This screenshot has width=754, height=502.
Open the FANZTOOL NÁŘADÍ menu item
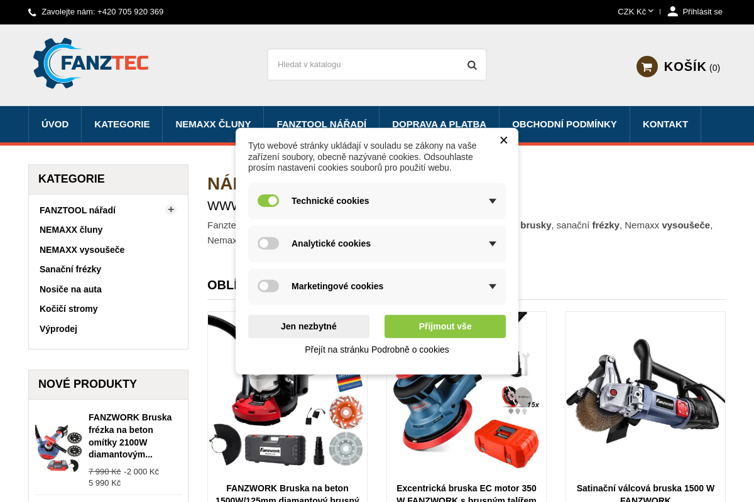tap(322, 124)
